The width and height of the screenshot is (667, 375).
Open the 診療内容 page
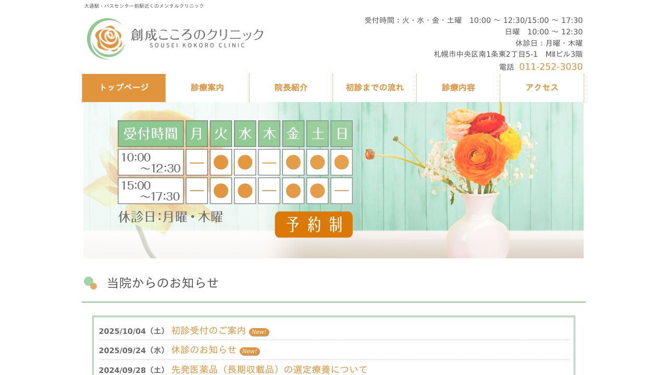(458, 87)
